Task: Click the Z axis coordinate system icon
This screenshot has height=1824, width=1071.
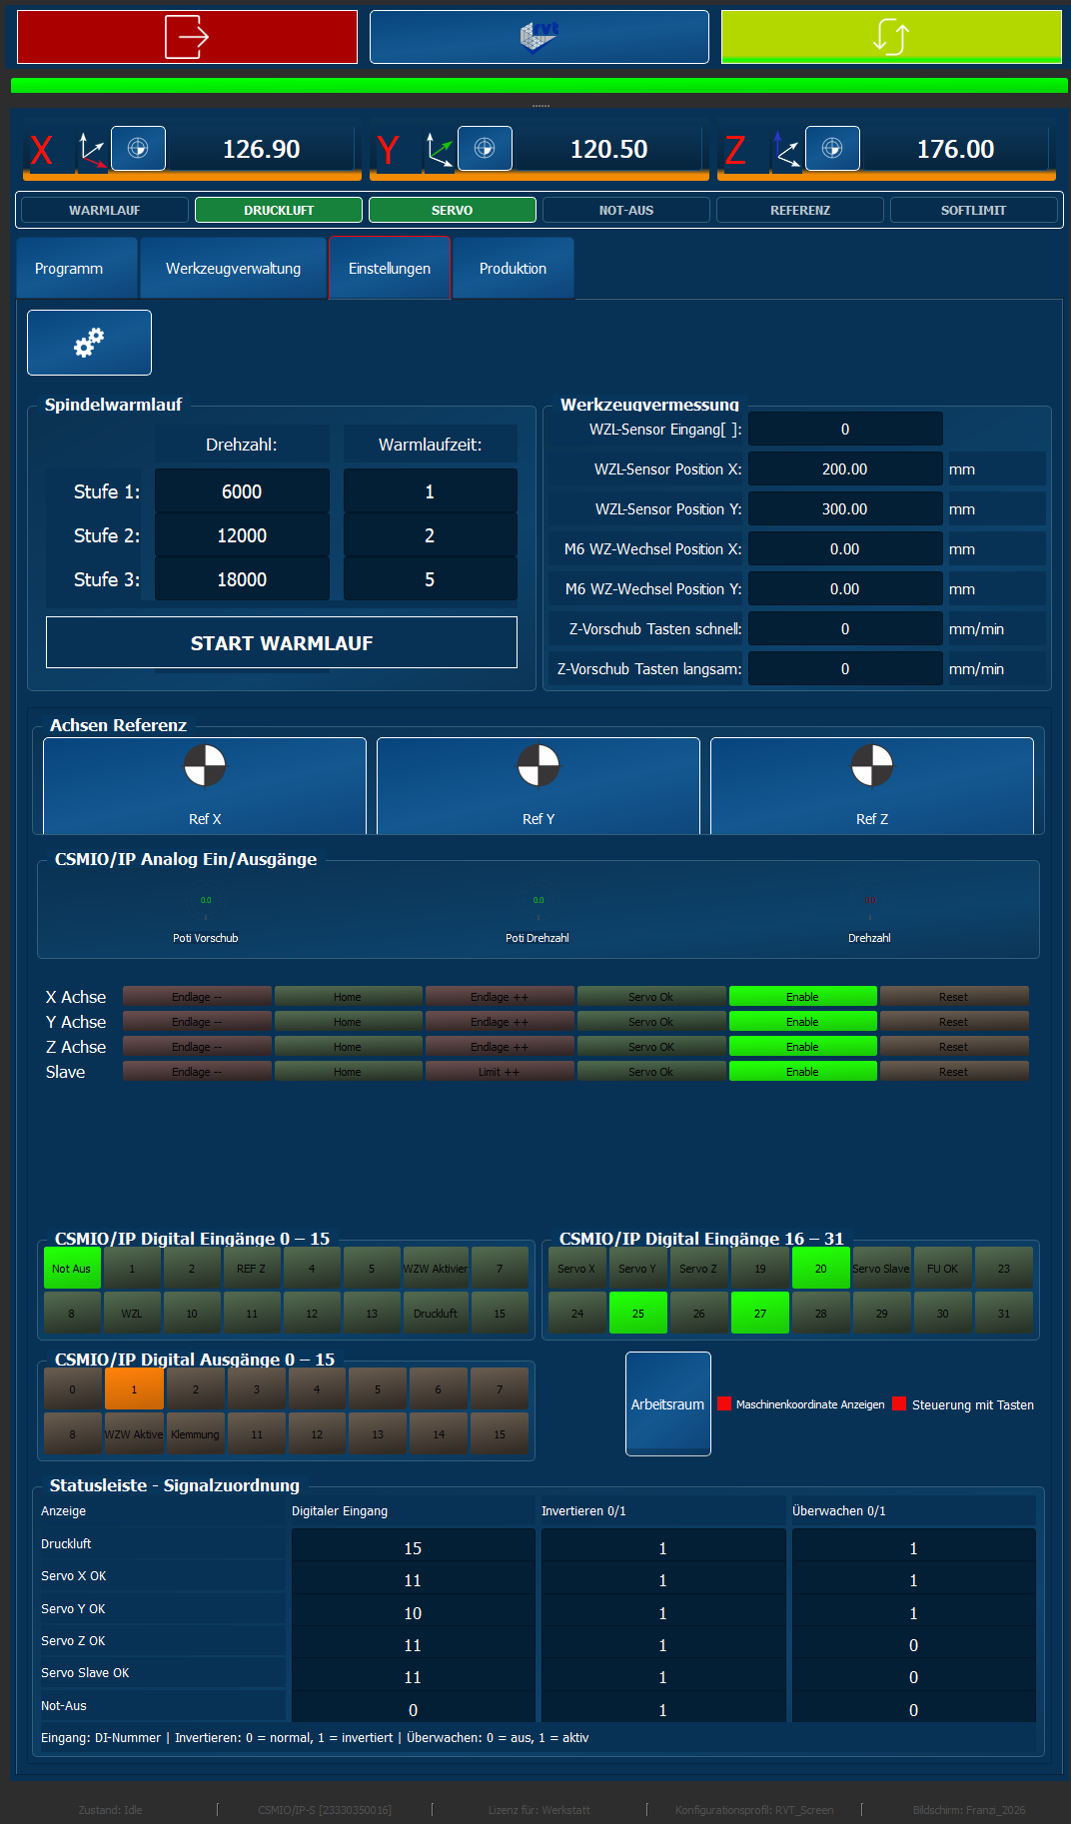Action: pyautogui.click(x=786, y=150)
